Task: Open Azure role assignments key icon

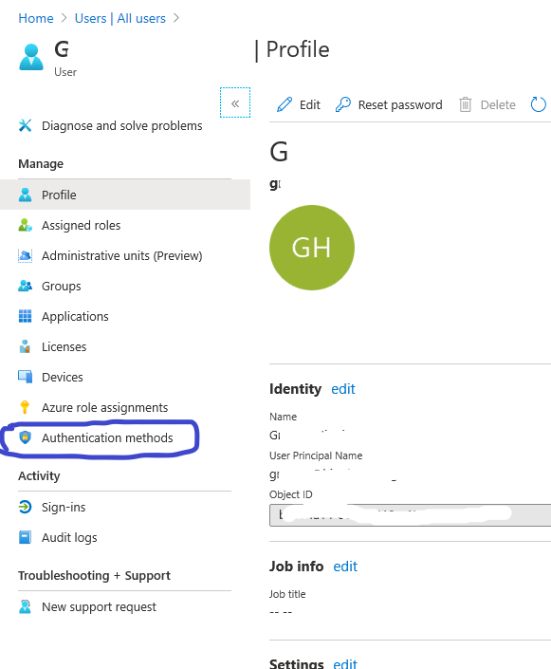Action: (25, 407)
